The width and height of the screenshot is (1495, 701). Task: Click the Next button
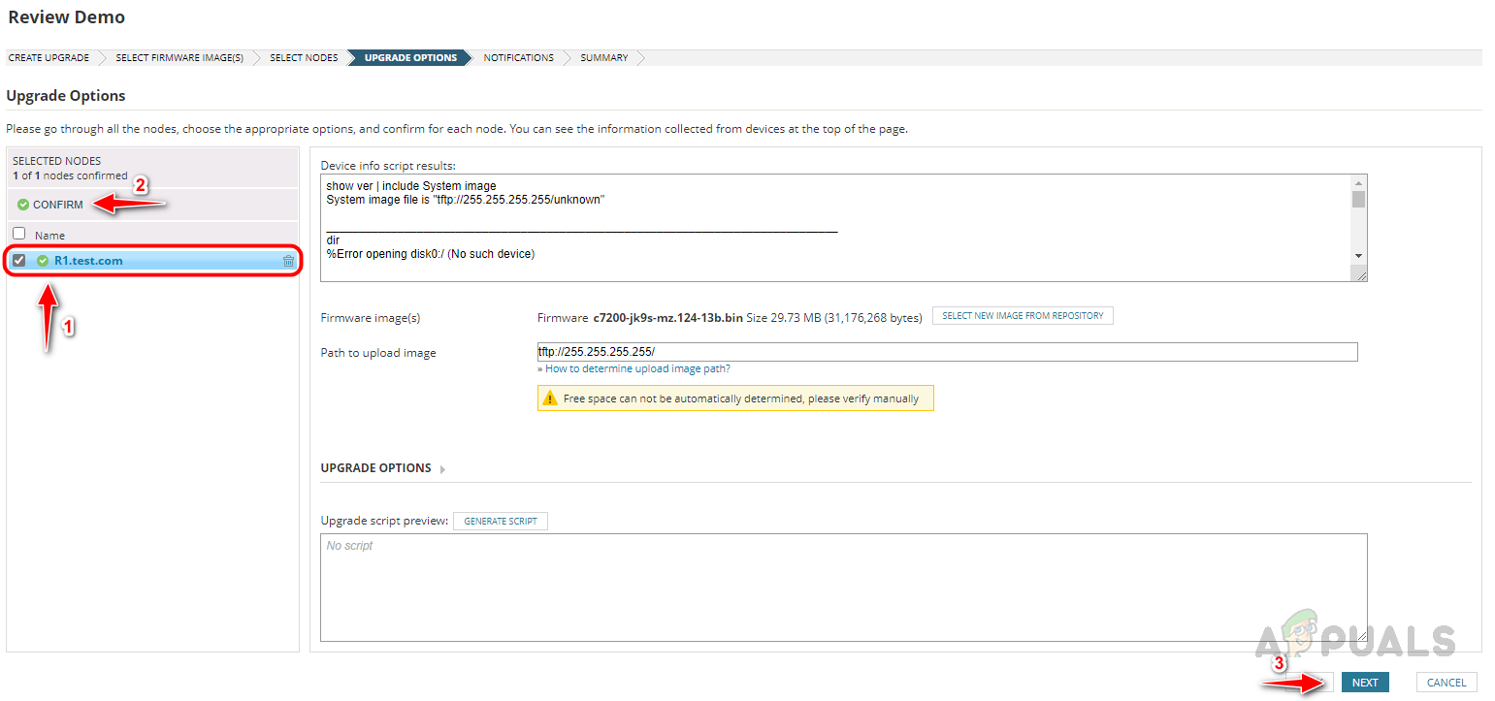point(1365,683)
